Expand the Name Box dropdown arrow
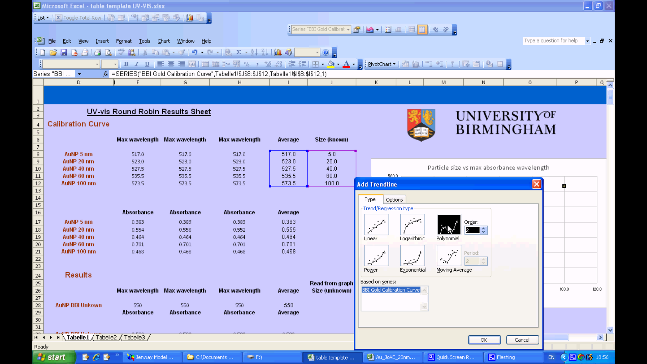Viewport: 647px width, 364px height. (79, 74)
